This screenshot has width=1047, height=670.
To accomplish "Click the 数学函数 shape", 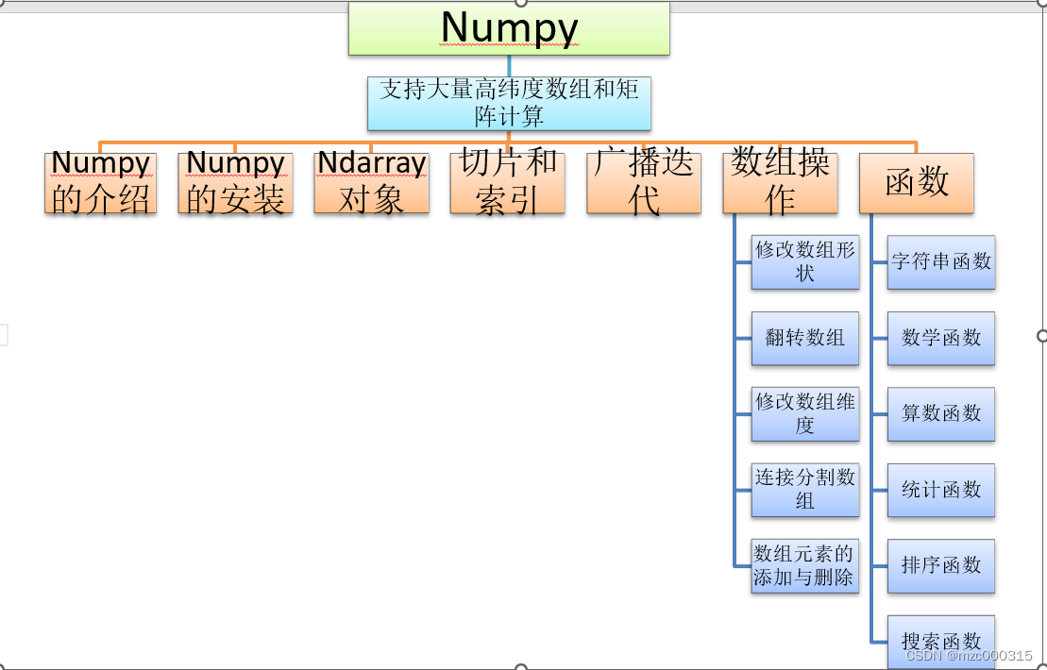I will tap(941, 339).
